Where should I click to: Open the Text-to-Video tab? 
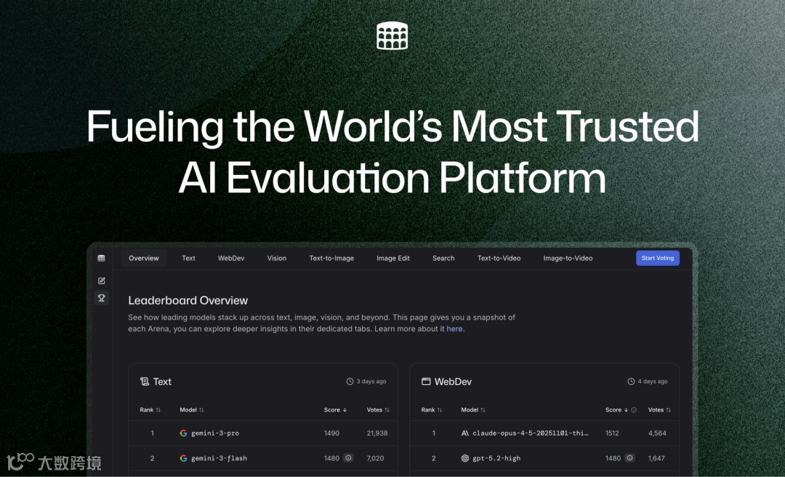pos(499,258)
